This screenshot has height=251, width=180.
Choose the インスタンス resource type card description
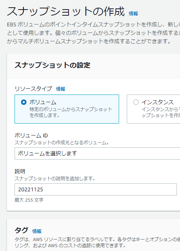click(161, 112)
